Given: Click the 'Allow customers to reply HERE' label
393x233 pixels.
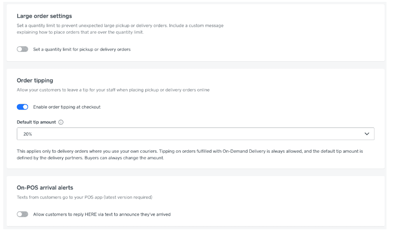Looking at the screenshot, I should pos(102,214).
